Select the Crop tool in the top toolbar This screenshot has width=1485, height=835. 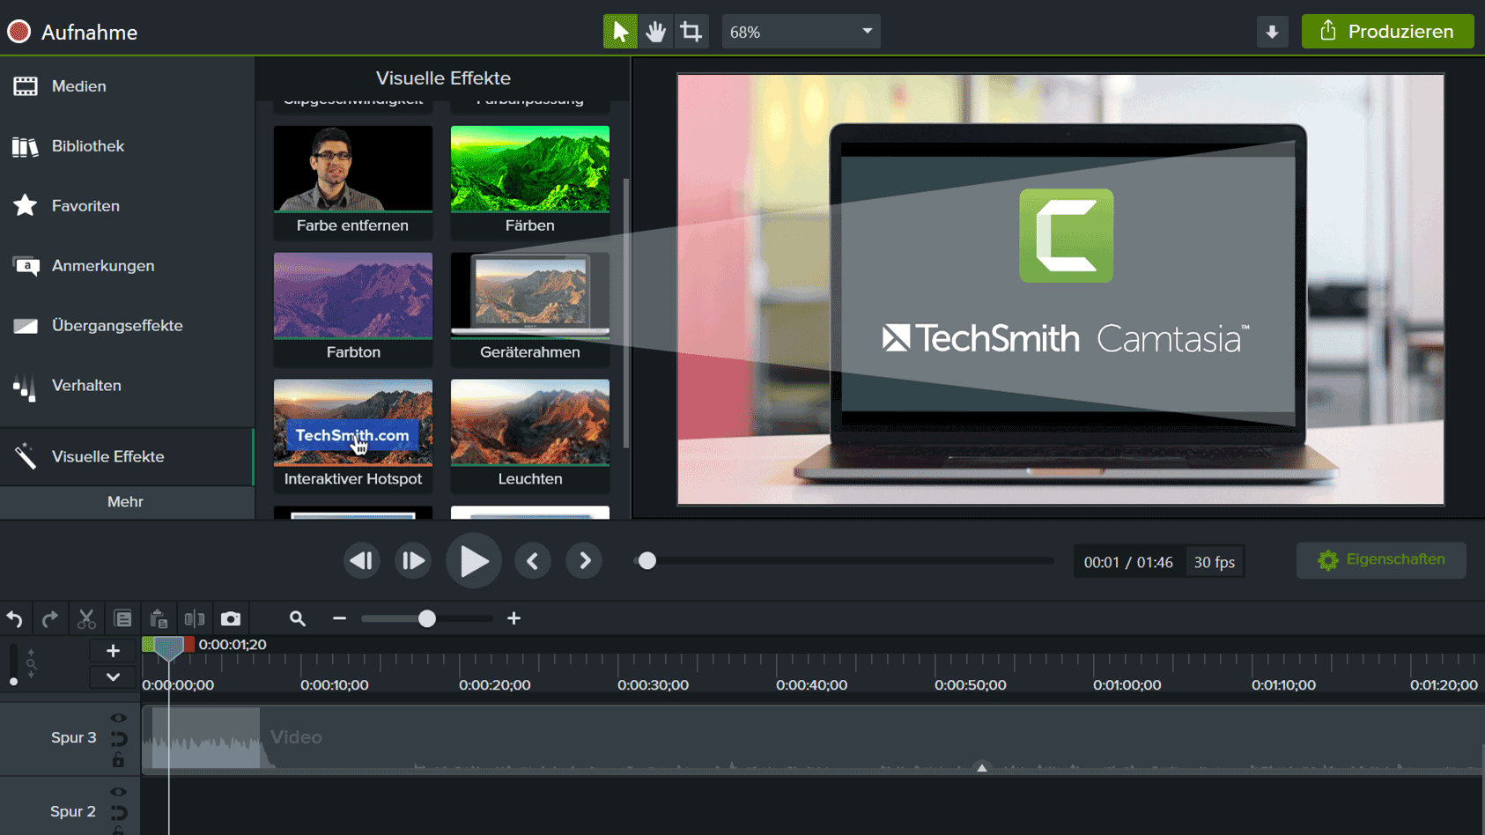pos(691,31)
